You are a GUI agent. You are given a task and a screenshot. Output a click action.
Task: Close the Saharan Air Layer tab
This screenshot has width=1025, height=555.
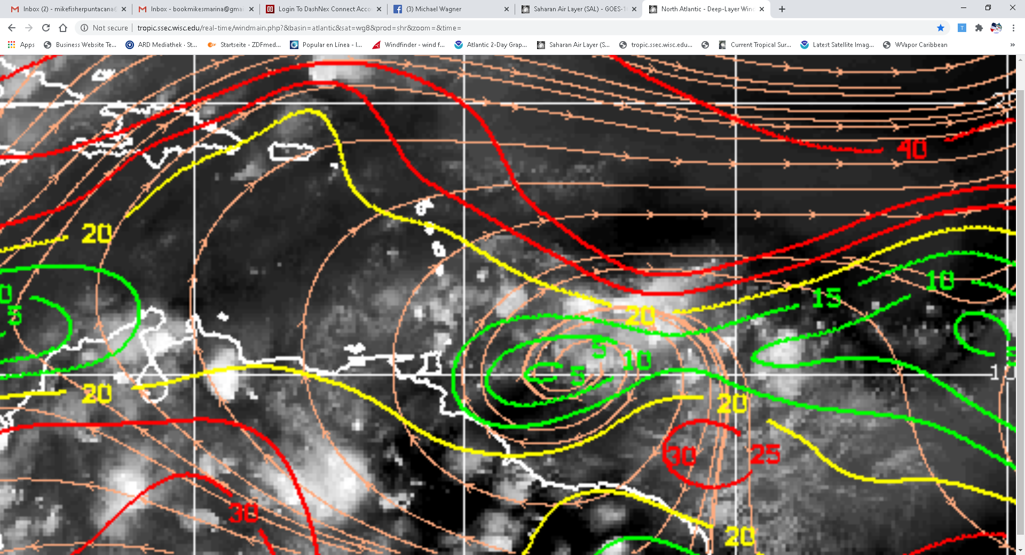634,9
